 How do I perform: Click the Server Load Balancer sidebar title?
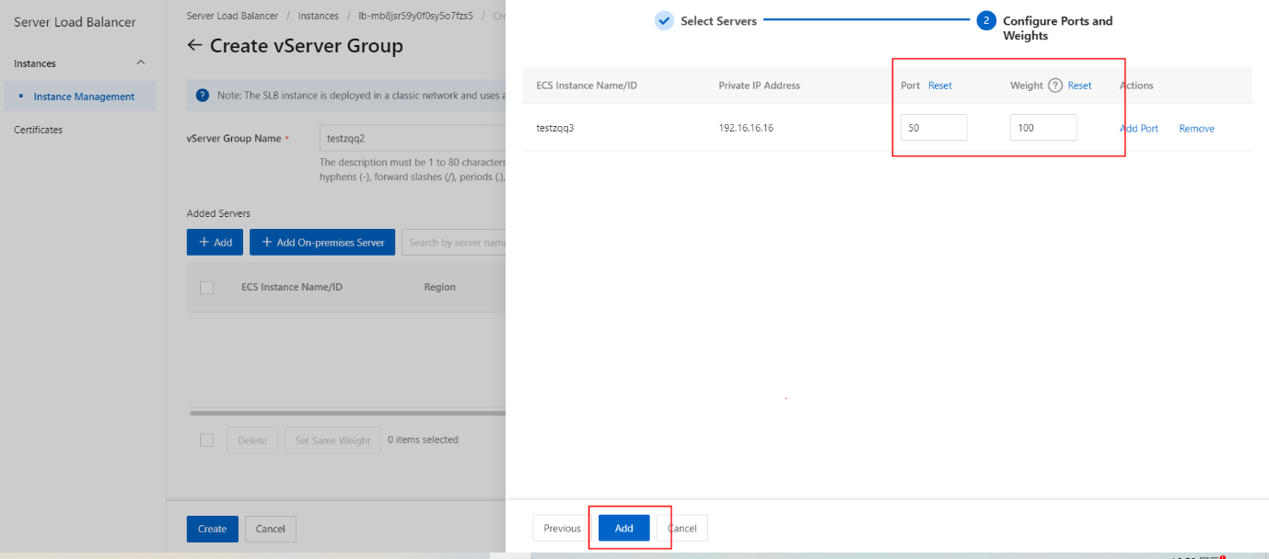[75, 22]
